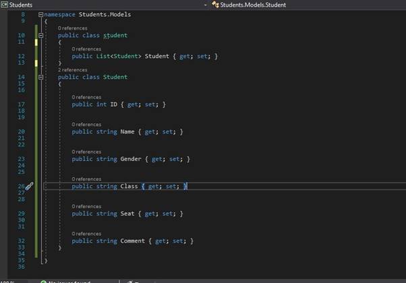Click 'Student' class name on line 14
This screenshot has width=406, height=283.
(115, 77)
